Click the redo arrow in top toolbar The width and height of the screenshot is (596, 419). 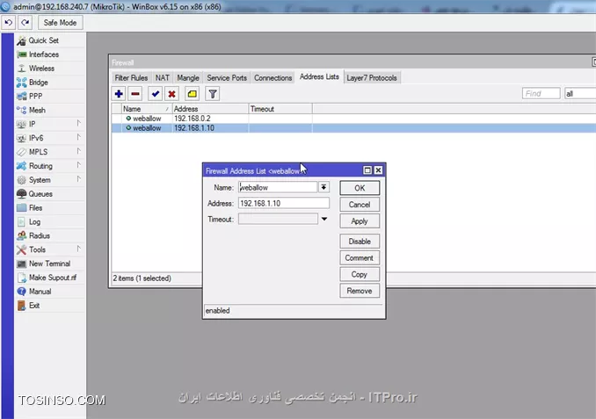tap(25, 23)
